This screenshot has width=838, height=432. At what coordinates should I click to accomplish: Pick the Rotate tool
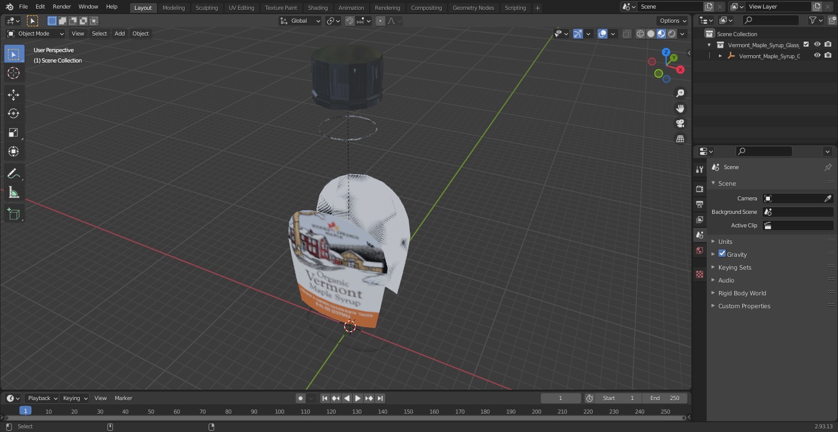(13, 113)
